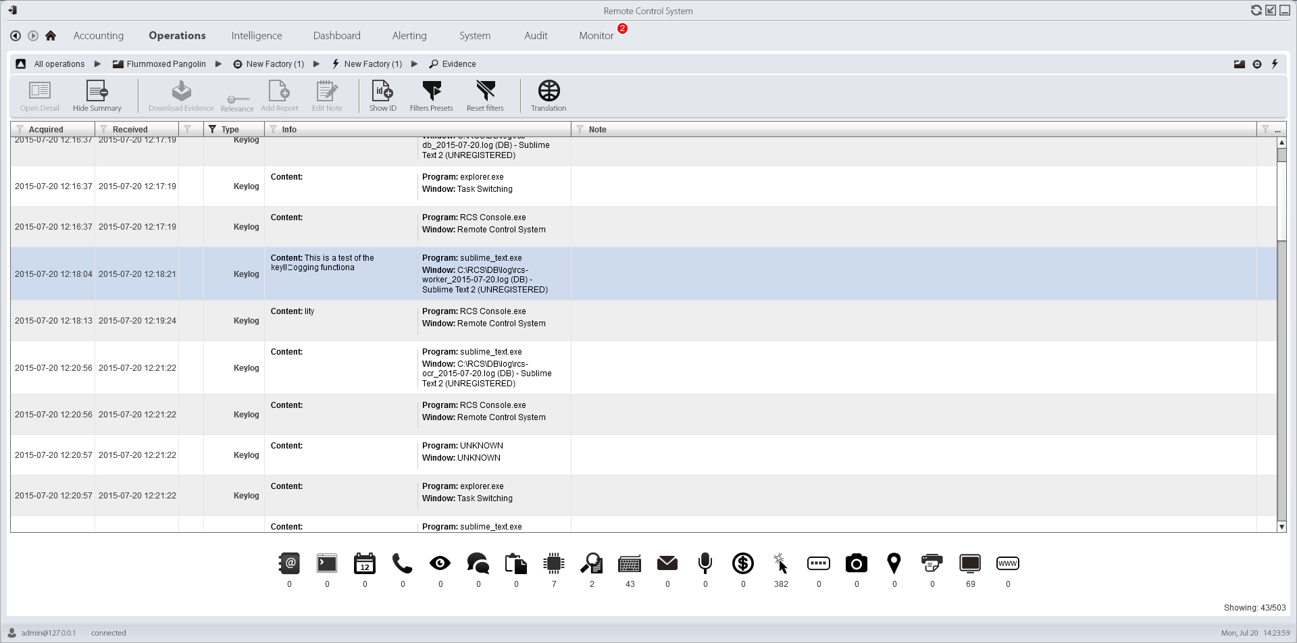The image size is (1297, 643).
Task: Select the Camera evidence type icon
Action: tap(856, 563)
